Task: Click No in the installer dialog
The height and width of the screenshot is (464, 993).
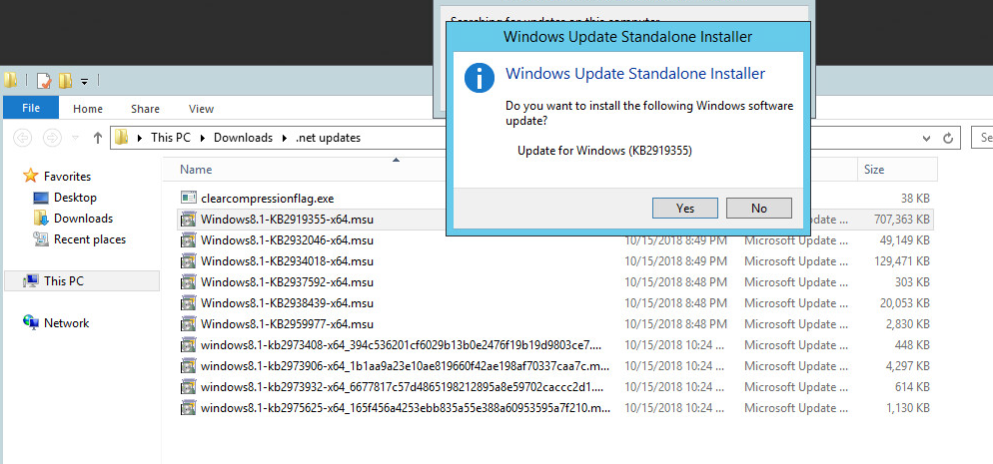Action: pos(758,208)
